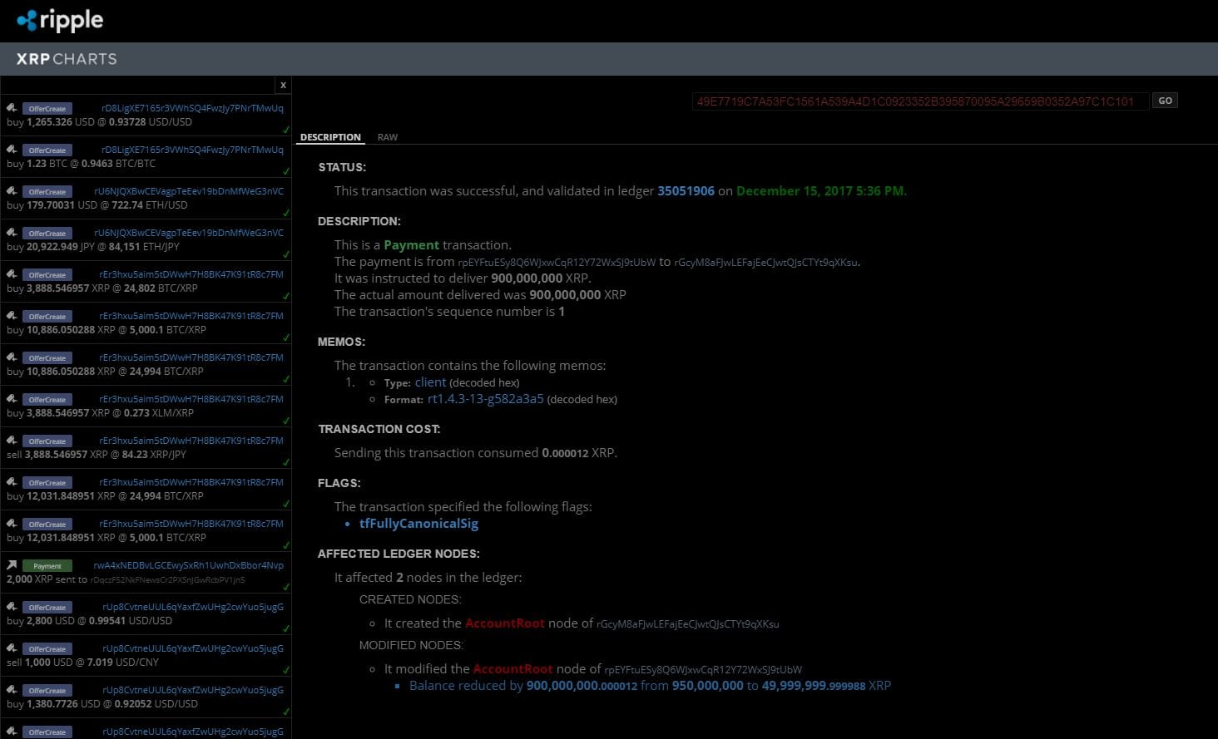Screen dimensions: 1218x739
Task: Click the offer icon on the 84.23 XRP/JPY row
Action: [12, 441]
